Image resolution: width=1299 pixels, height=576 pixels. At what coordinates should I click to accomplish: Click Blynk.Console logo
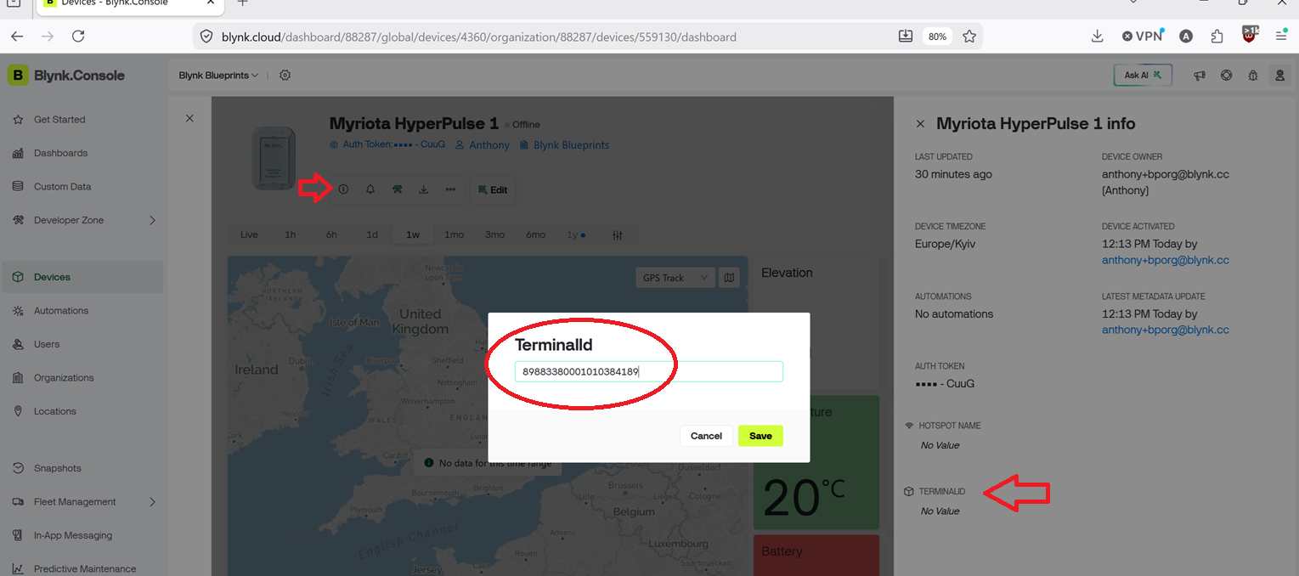click(x=66, y=75)
